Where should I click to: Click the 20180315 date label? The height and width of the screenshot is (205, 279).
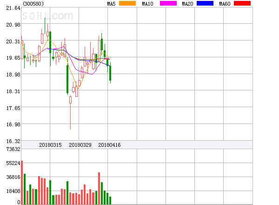pos(50,145)
